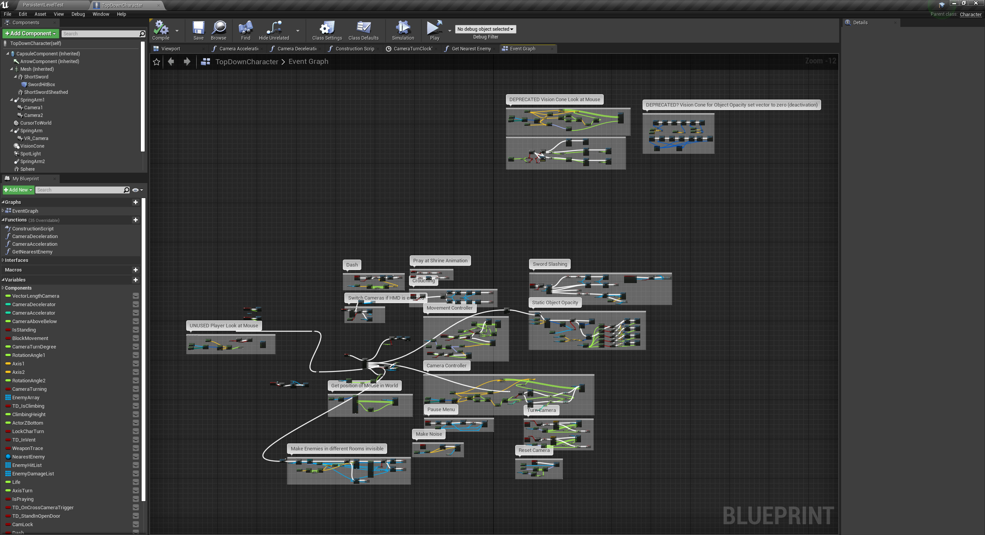Open the Window menu

(101, 14)
